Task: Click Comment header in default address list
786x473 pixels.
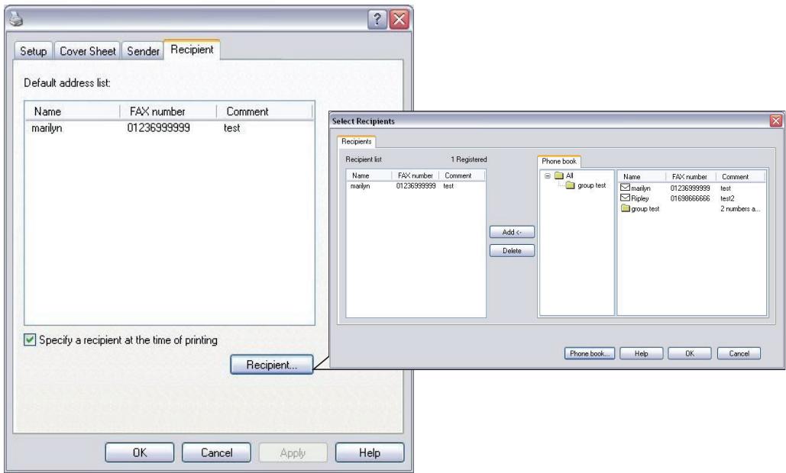Action: (264, 111)
